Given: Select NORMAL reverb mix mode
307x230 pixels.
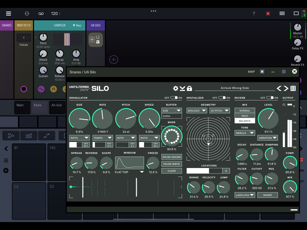Looking at the screenshot, I should tap(245, 110).
